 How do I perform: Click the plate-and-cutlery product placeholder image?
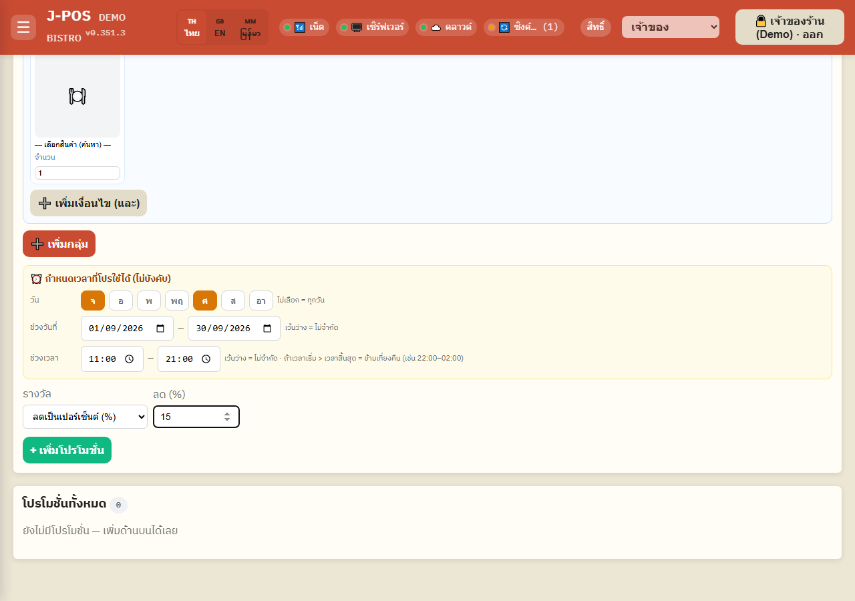(x=77, y=96)
